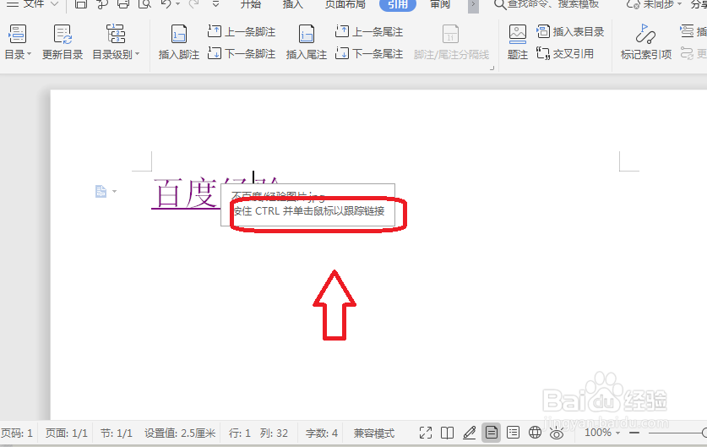Select the 引用 references tab
This screenshot has width=707, height=447.
pyautogui.click(x=398, y=4)
